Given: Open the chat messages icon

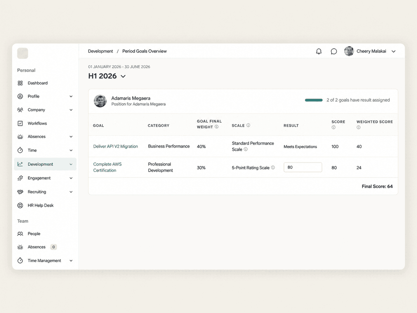Looking at the screenshot, I should point(334,51).
